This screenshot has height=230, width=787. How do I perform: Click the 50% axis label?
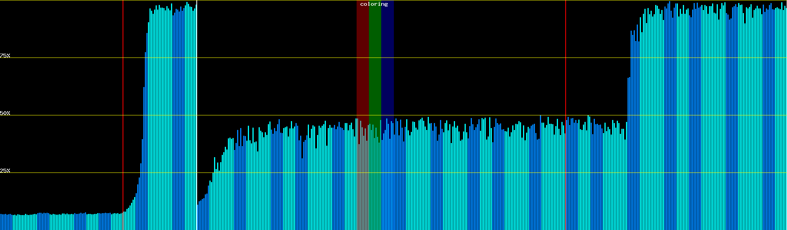5,113
